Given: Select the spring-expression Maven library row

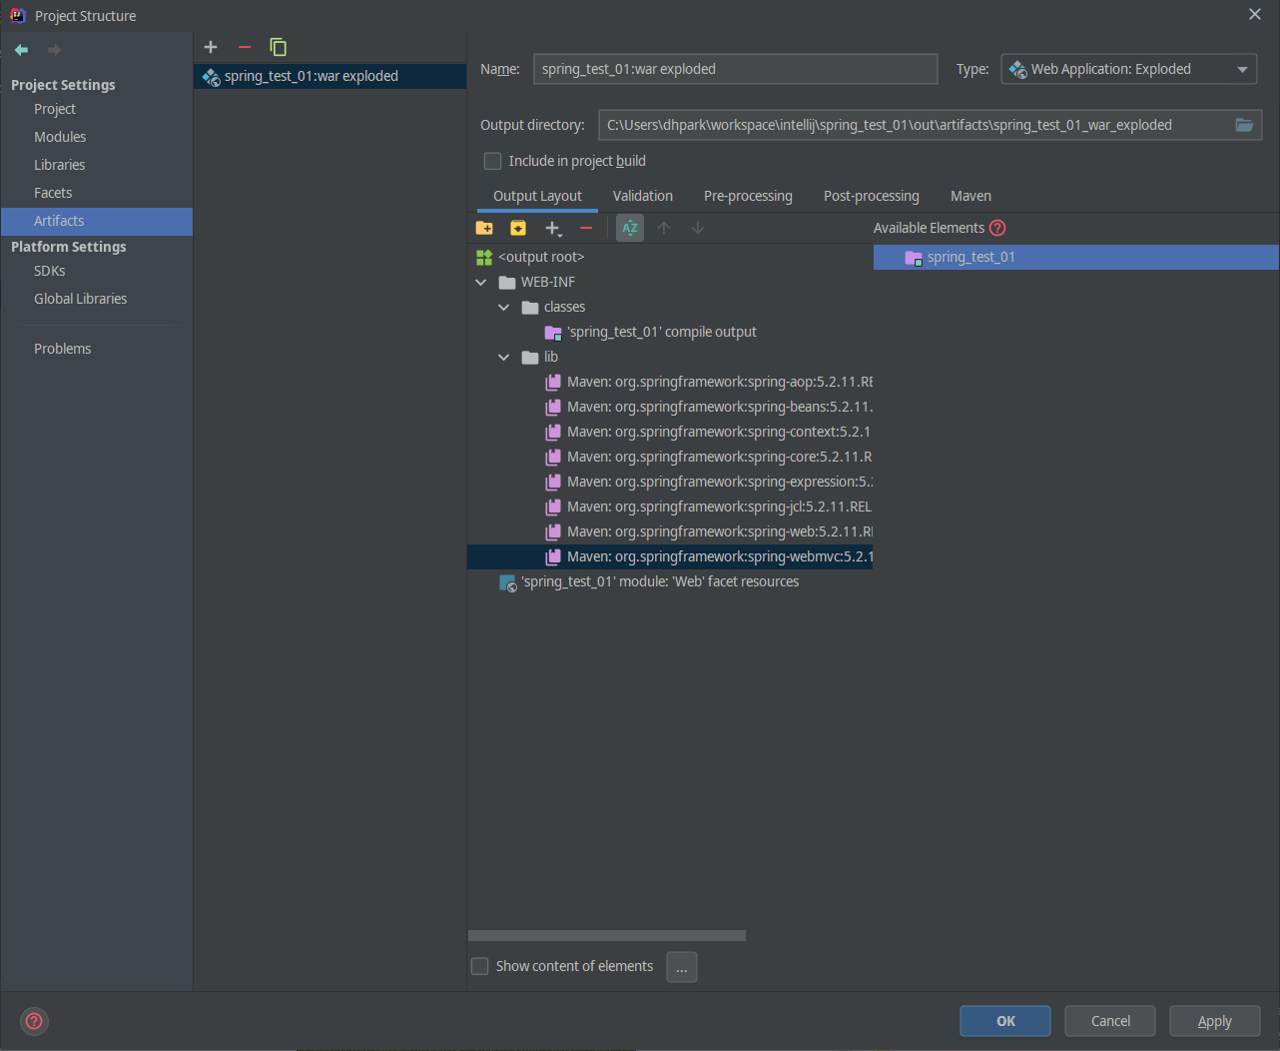Looking at the screenshot, I should [x=670, y=482].
